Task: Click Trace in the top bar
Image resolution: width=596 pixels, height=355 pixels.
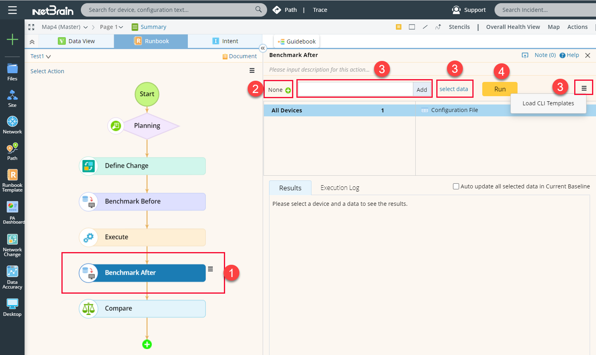Action: tap(320, 10)
